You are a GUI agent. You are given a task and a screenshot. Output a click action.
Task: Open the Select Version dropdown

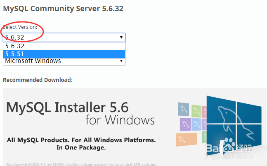click(x=64, y=37)
